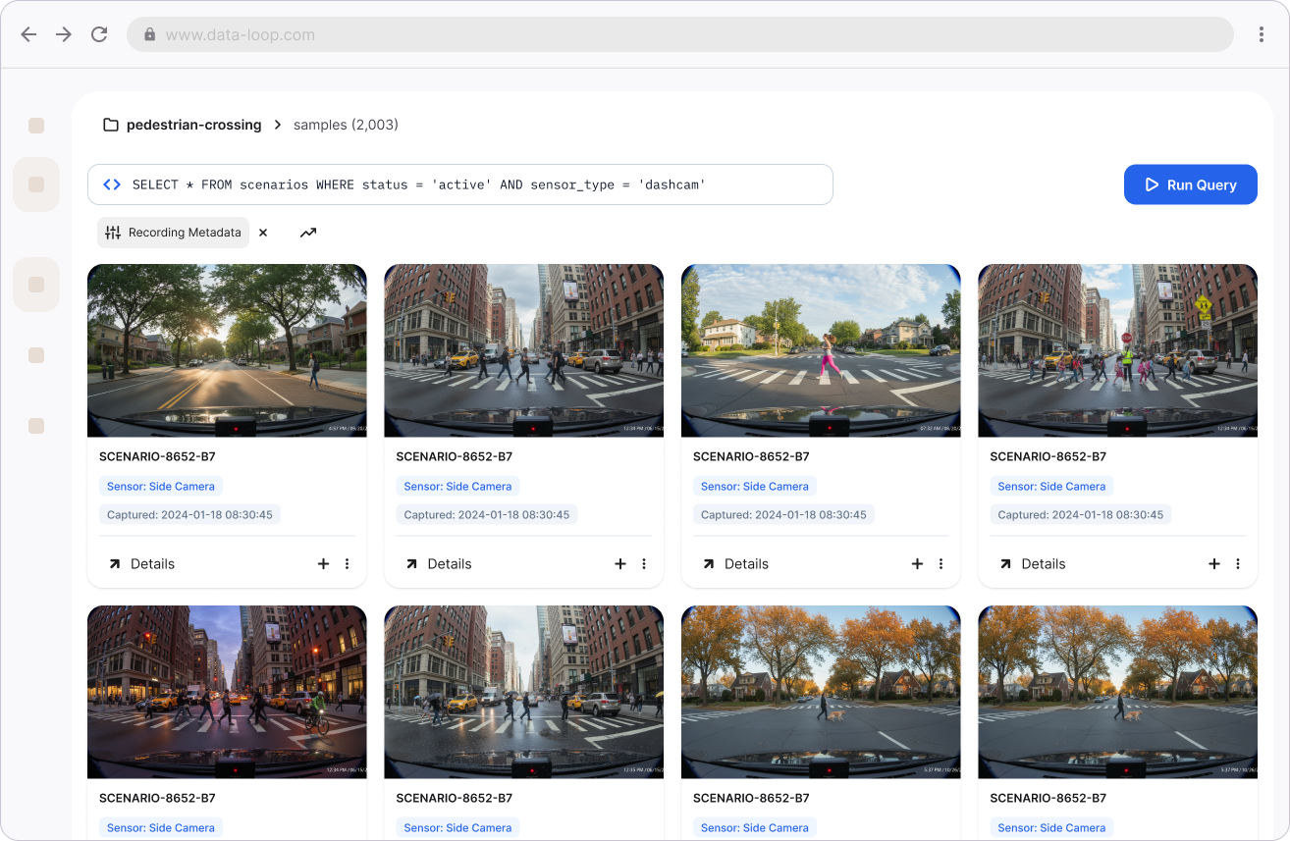Select the SCENARIO-8652-B7 title under dusk cyclist image
This screenshot has width=1290, height=841.
pyautogui.click(x=157, y=798)
